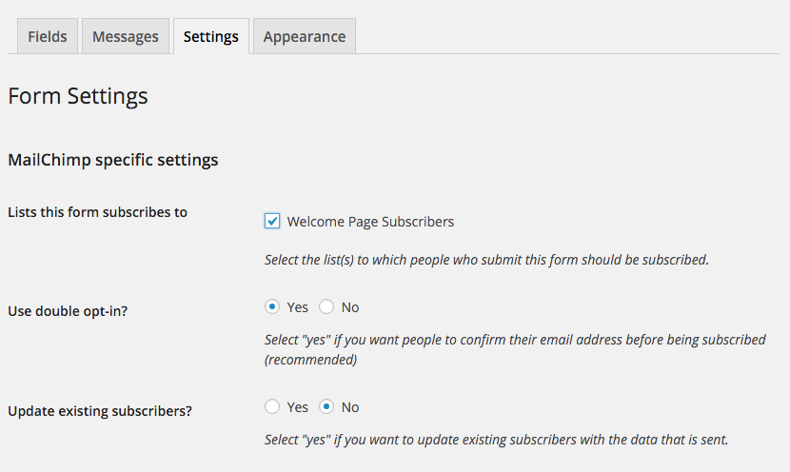The height and width of the screenshot is (472, 790).
Task: Click the "Update existing subscribers?" label
Action: coord(100,411)
